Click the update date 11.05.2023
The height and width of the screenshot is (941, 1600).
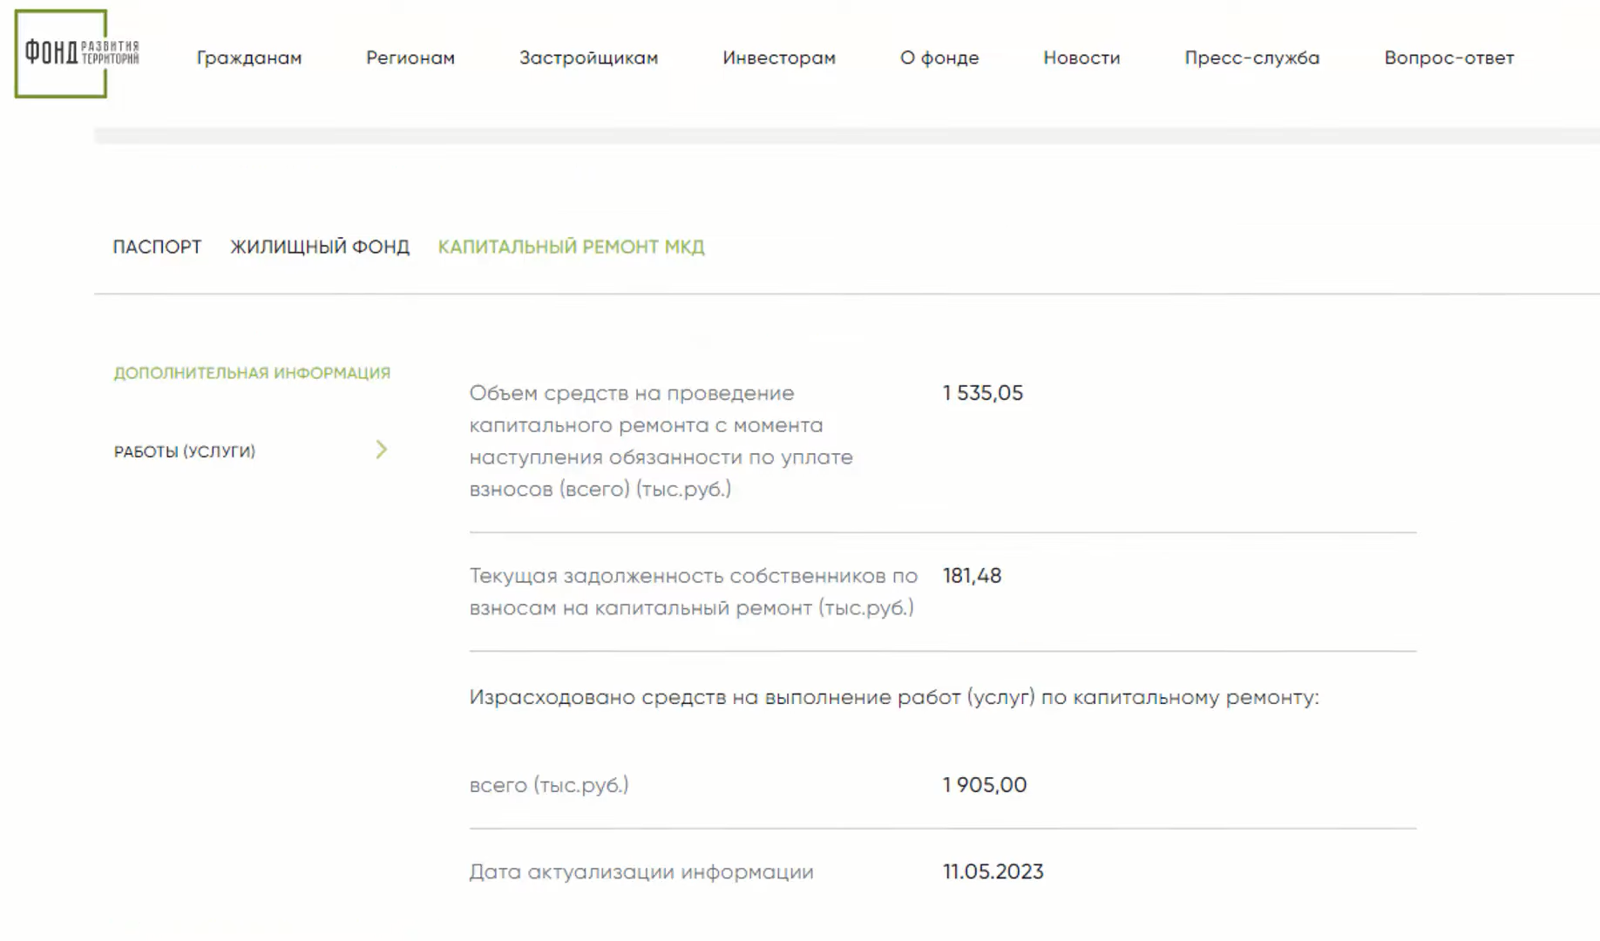[993, 871]
